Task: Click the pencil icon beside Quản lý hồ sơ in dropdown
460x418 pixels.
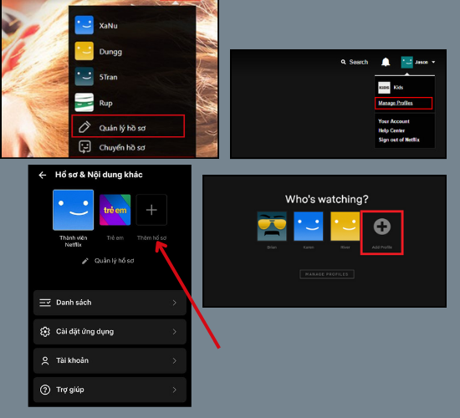Action: (84, 127)
